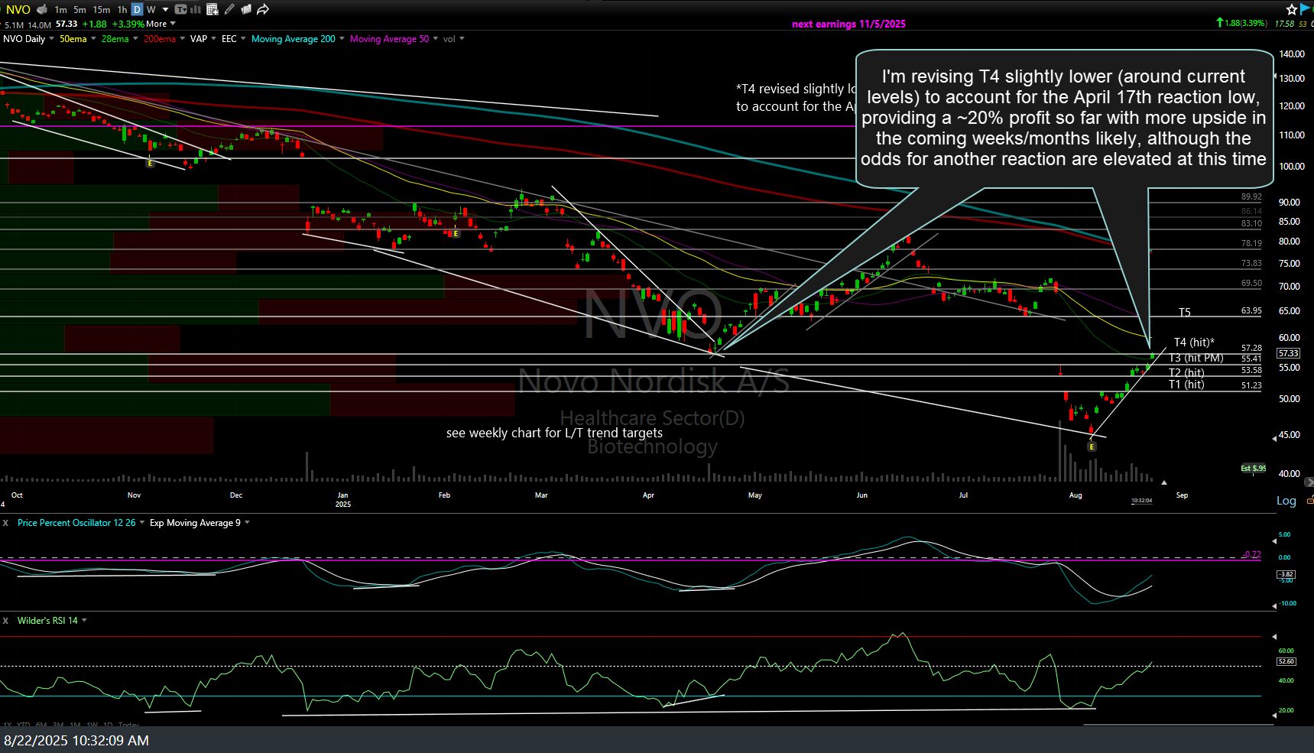
Task: Toggle the Log scale button
Action: click(1286, 501)
